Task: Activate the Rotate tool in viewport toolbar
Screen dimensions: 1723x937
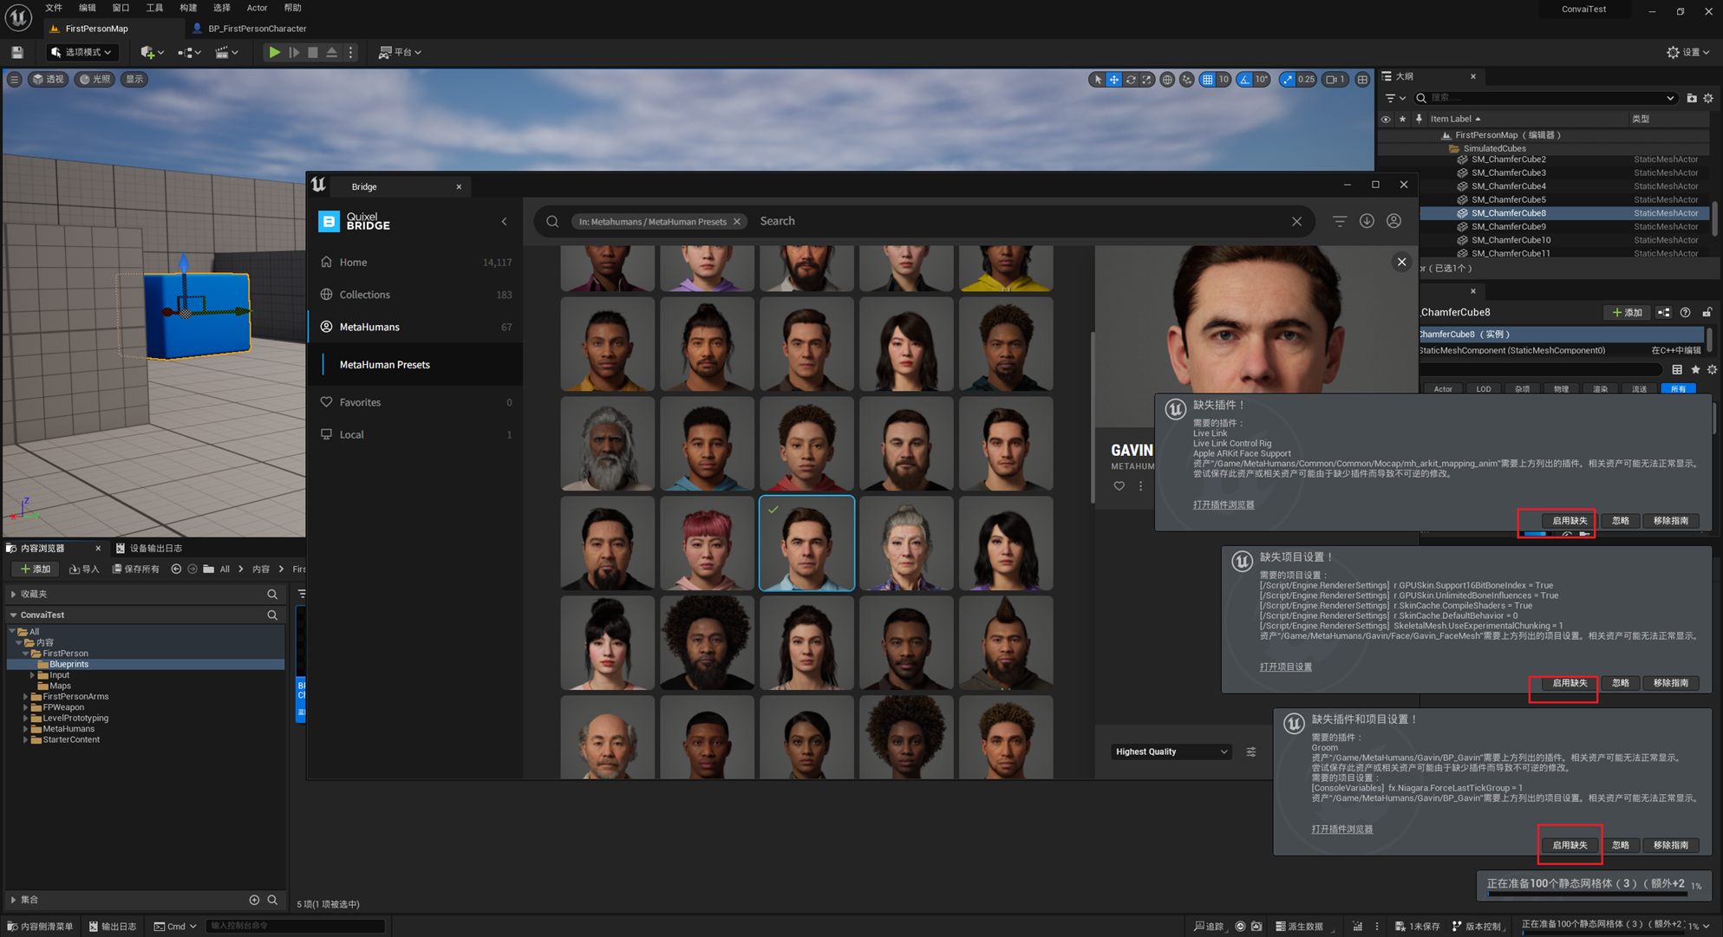Action: (x=1131, y=79)
